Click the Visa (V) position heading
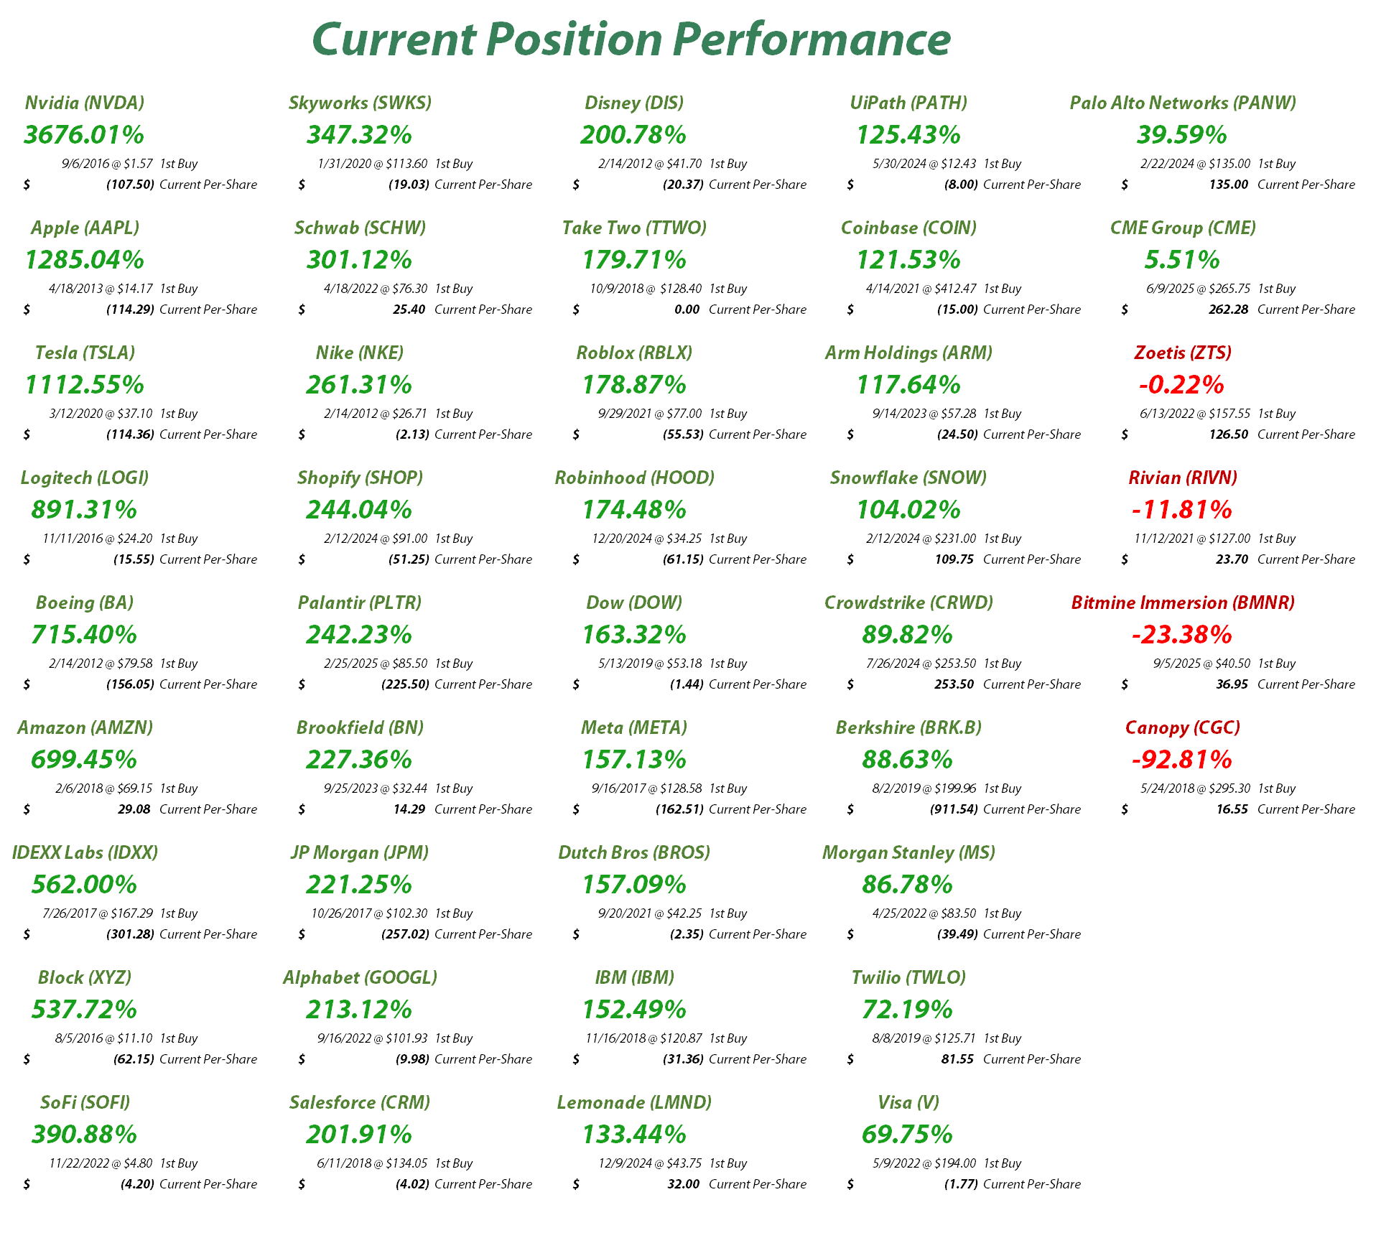Viewport: 1381px width, 1233px height. (x=908, y=1102)
